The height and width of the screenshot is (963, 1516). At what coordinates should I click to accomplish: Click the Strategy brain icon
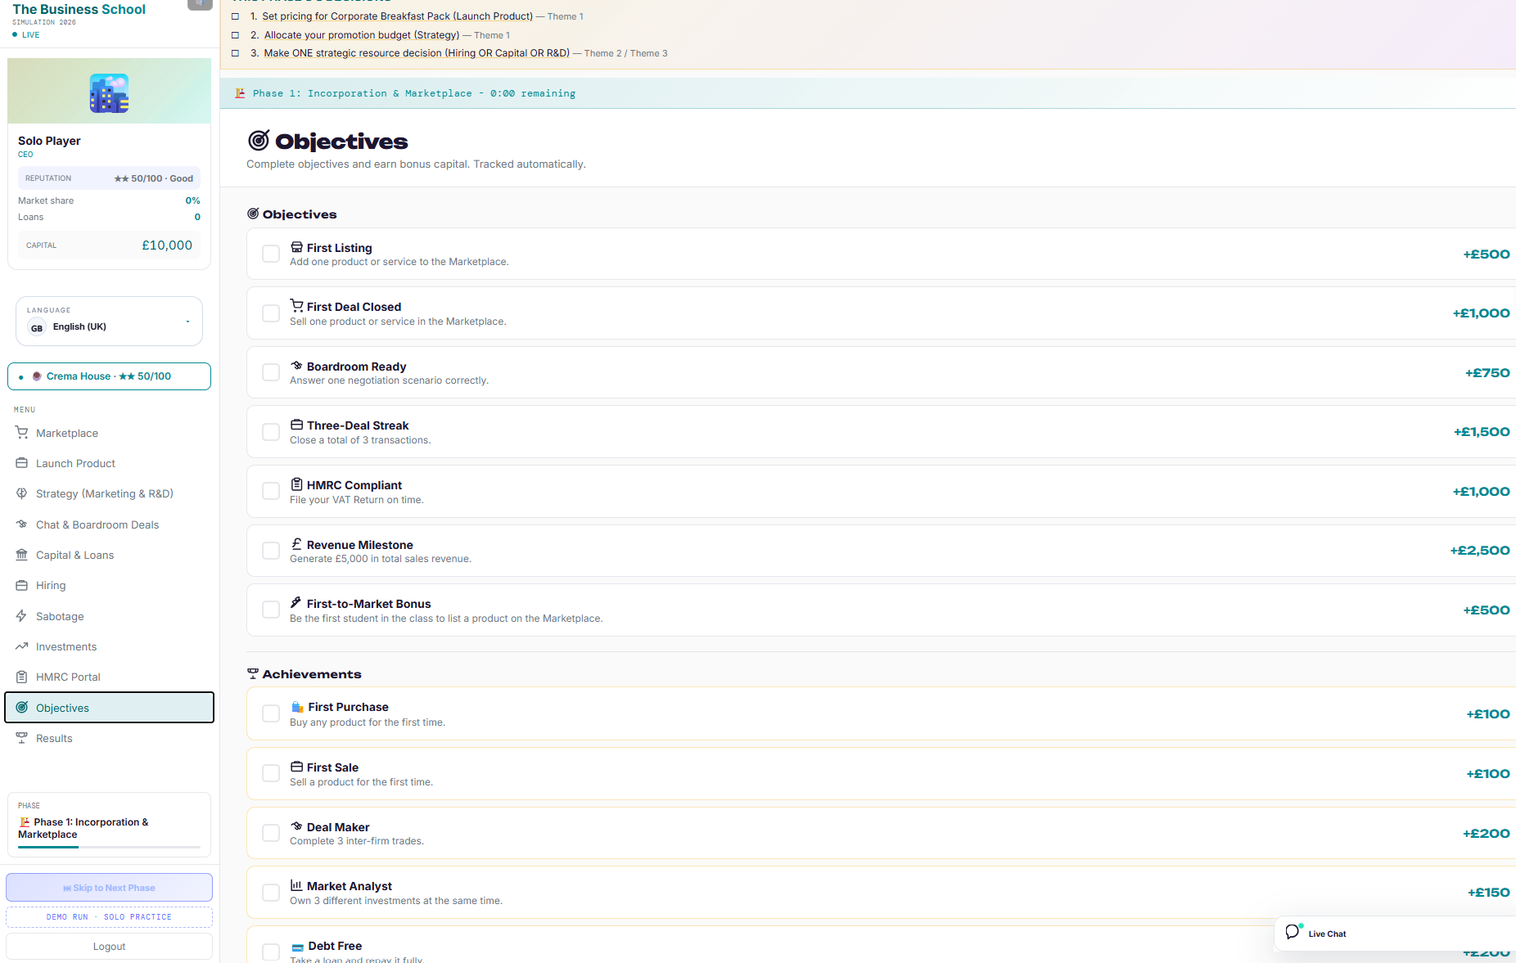pos(22,493)
